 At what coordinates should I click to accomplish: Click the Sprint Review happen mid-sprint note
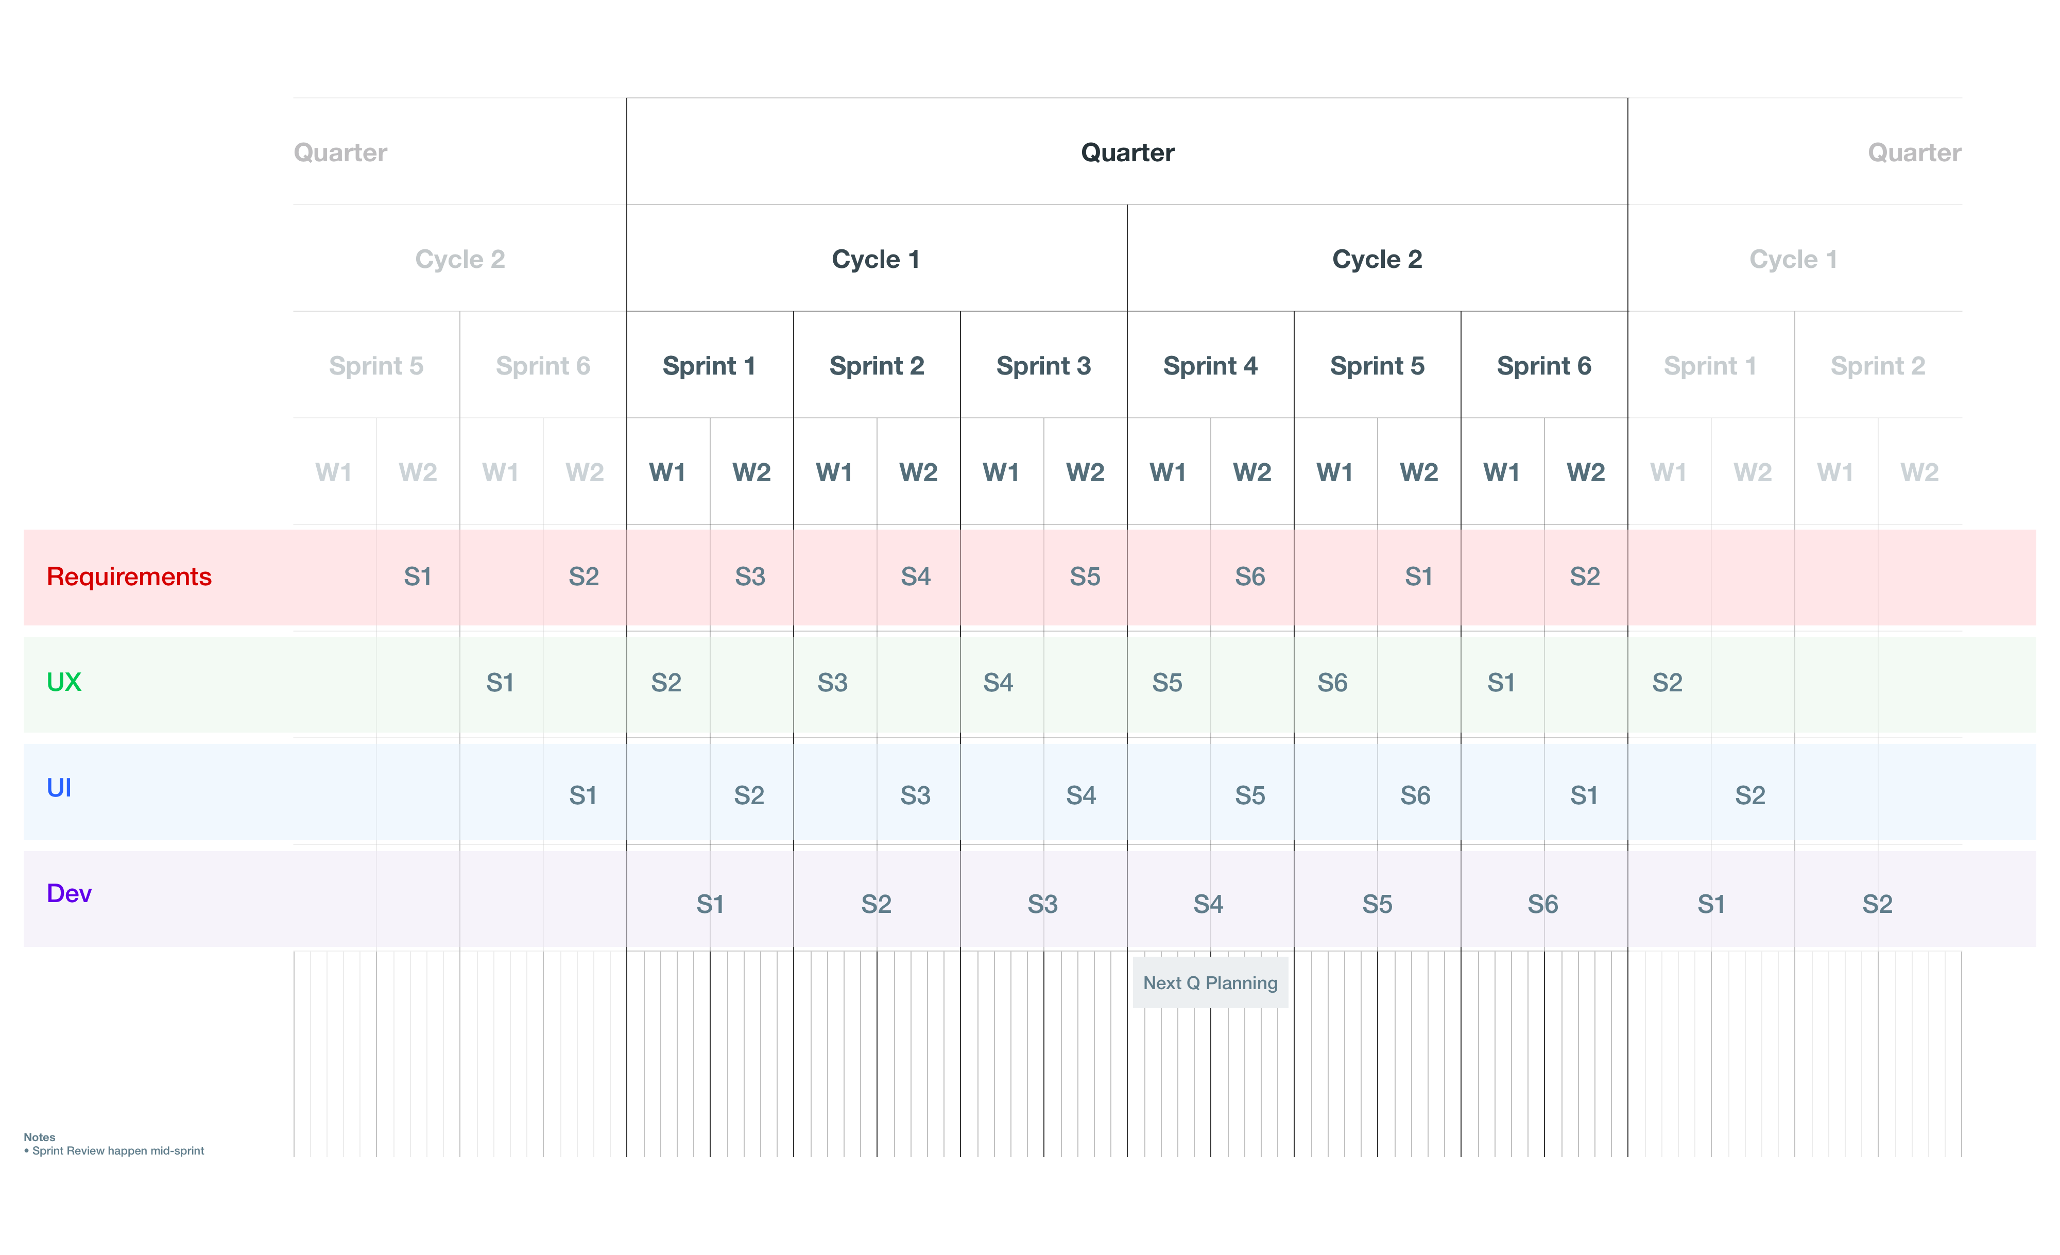[x=118, y=1151]
